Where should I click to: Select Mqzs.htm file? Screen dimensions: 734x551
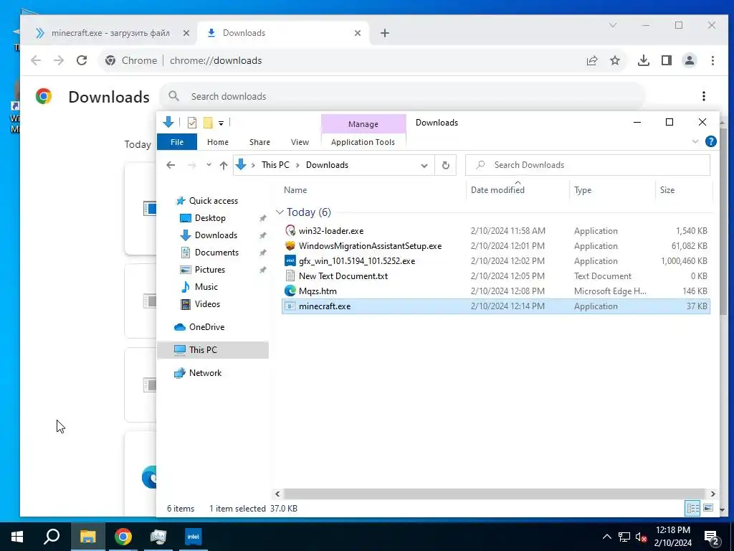point(496,291)
